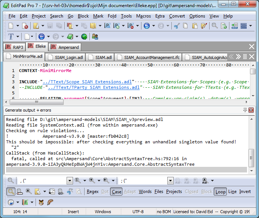Follow the TParty_SIAM_Extensions.adl include link
The image size is (259, 218).
(94, 87)
